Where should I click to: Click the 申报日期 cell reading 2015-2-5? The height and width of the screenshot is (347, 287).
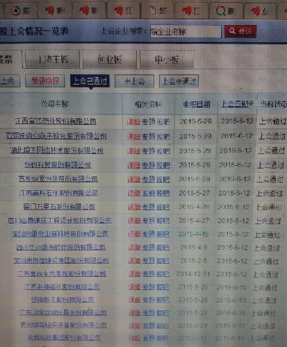pos(193,261)
